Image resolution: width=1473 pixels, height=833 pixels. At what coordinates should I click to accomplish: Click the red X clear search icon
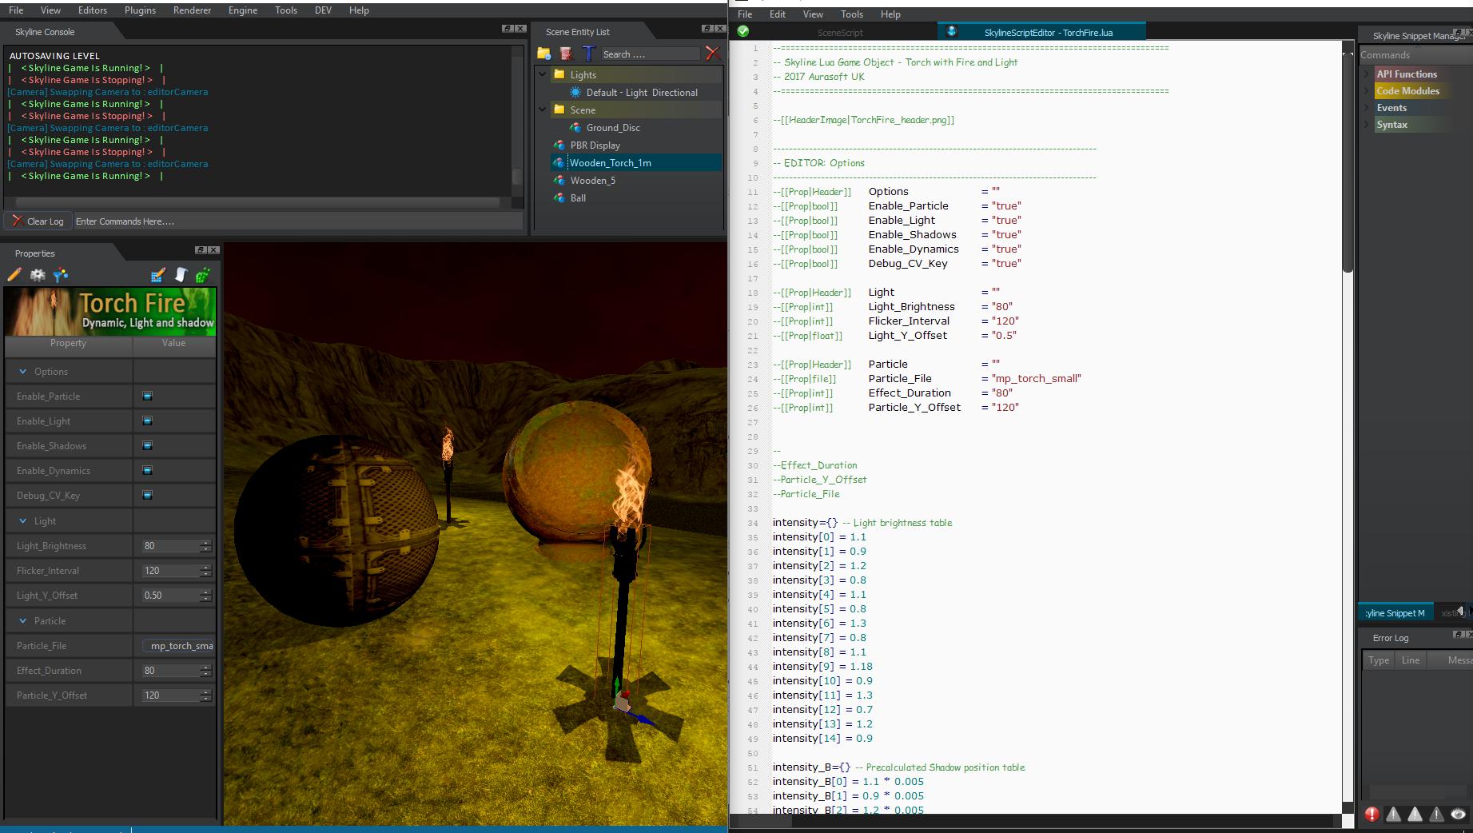(x=713, y=54)
